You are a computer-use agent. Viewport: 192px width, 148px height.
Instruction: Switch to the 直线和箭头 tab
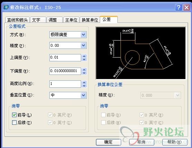[x=17, y=20]
